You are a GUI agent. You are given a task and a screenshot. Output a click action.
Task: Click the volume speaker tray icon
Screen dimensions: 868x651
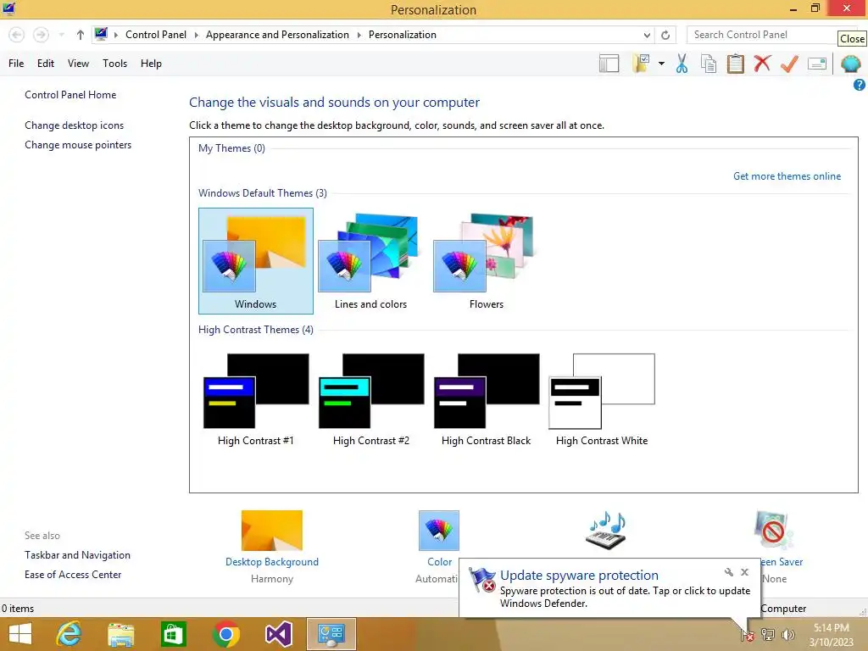click(x=787, y=635)
